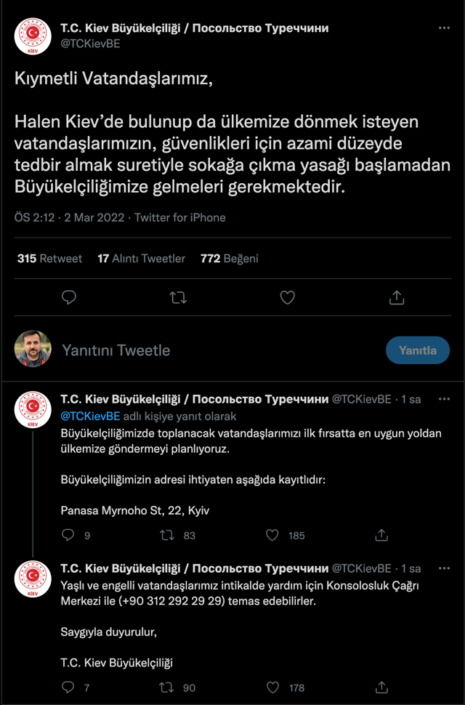Open reply icon on the tweet about elderly citizens
The image size is (465, 705).
(x=68, y=687)
